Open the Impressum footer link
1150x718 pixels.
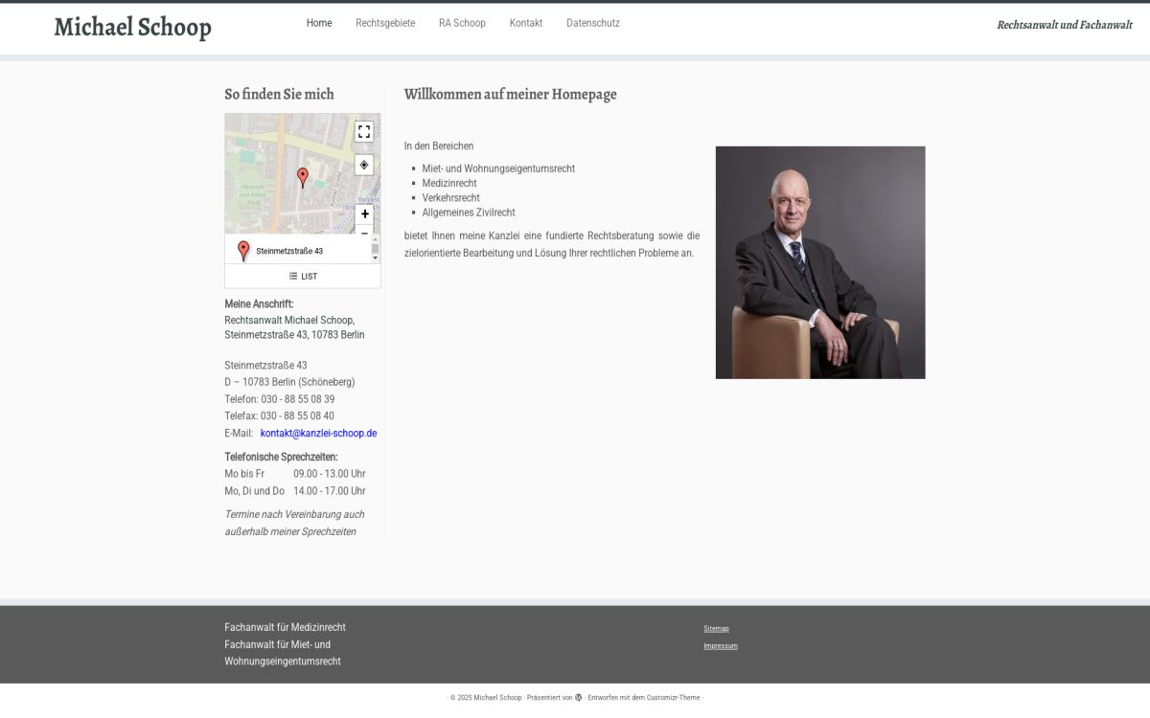pos(721,646)
